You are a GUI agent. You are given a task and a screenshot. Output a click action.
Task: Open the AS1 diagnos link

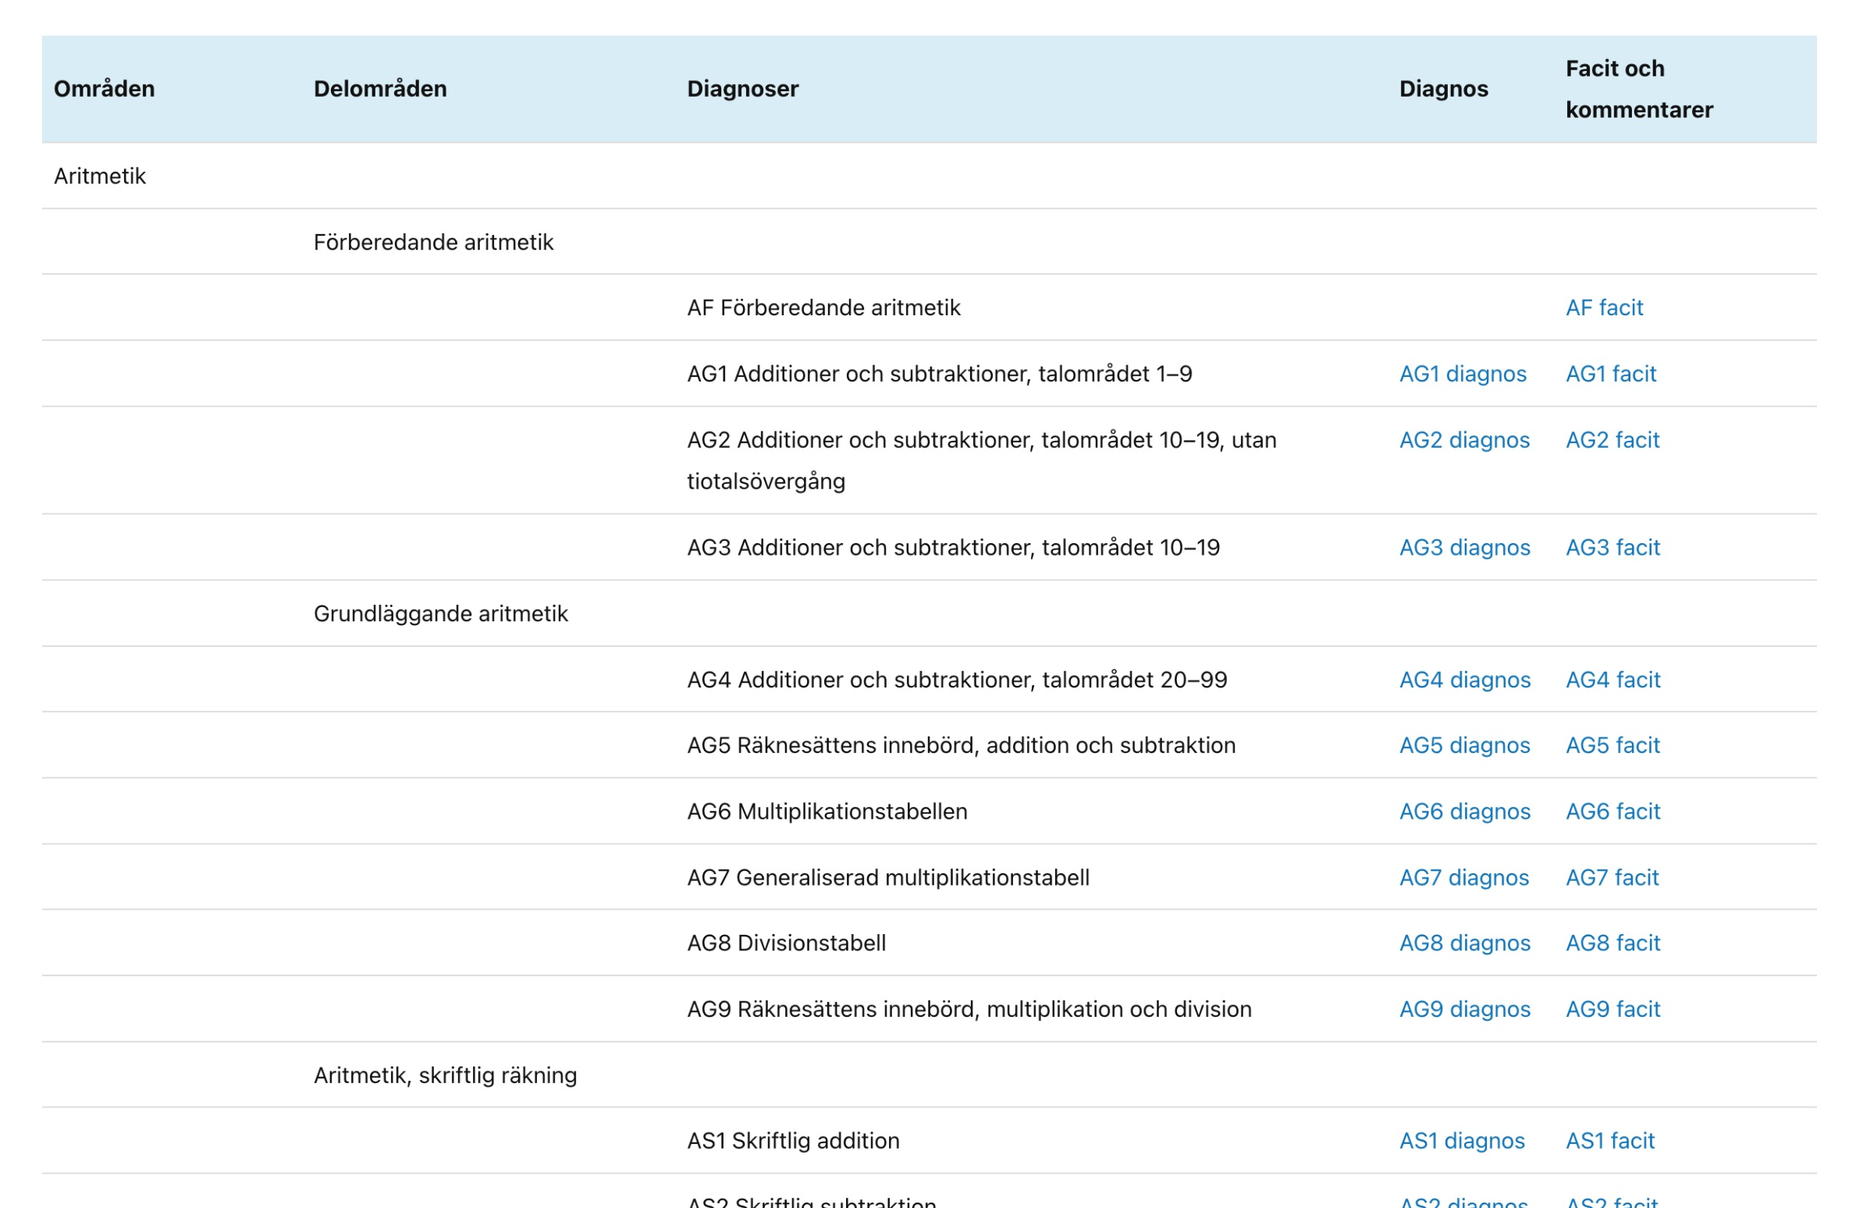(x=1462, y=1141)
